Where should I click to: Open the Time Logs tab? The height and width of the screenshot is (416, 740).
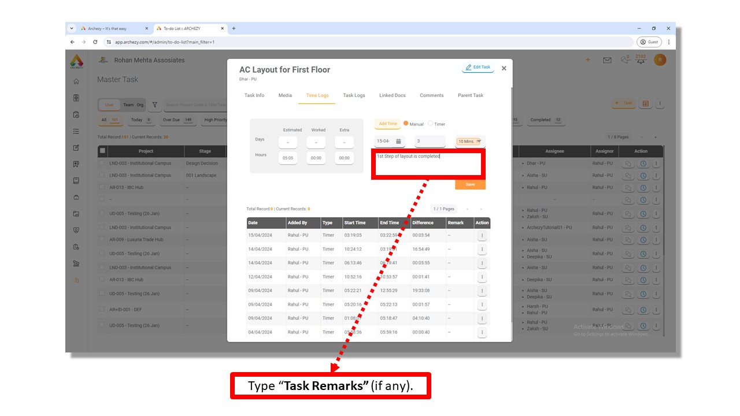coord(317,95)
